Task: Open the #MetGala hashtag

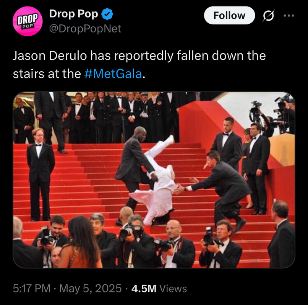Action: tap(113, 74)
